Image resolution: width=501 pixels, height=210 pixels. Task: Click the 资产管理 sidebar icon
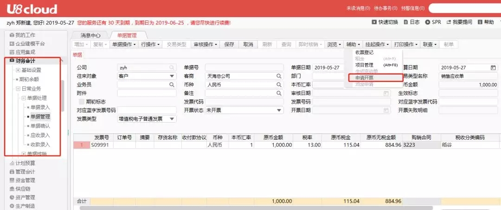12,197
